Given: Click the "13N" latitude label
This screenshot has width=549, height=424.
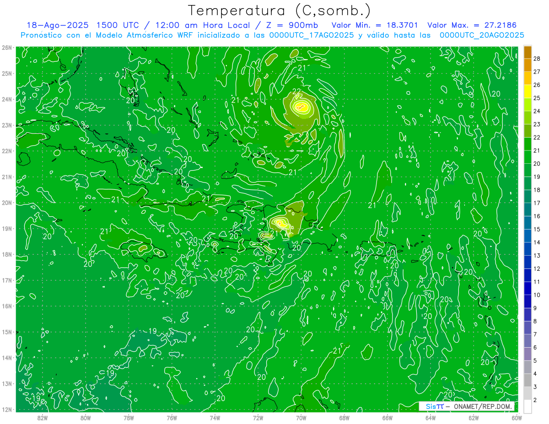Looking at the screenshot, I should (7, 383).
